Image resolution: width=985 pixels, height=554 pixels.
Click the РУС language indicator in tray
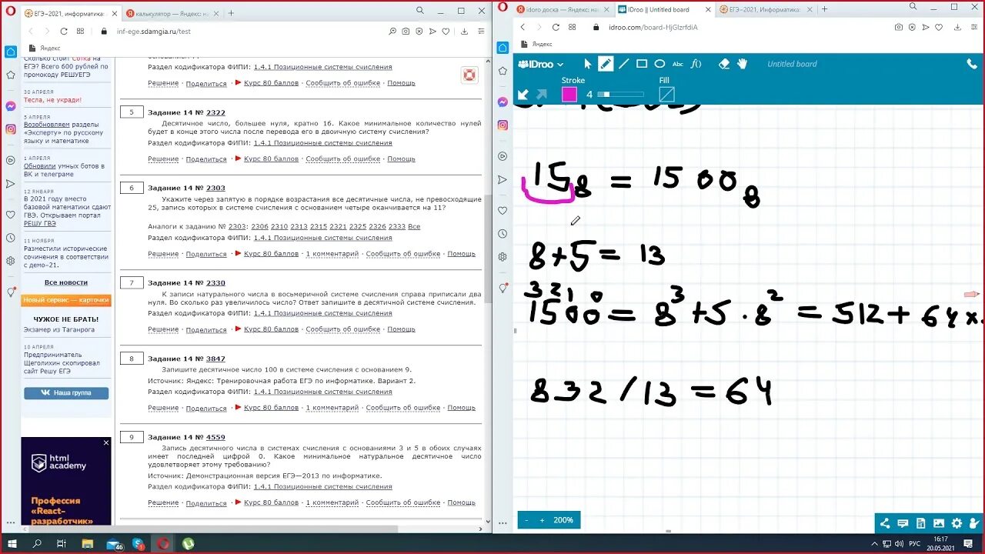pyautogui.click(x=914, y=543)
